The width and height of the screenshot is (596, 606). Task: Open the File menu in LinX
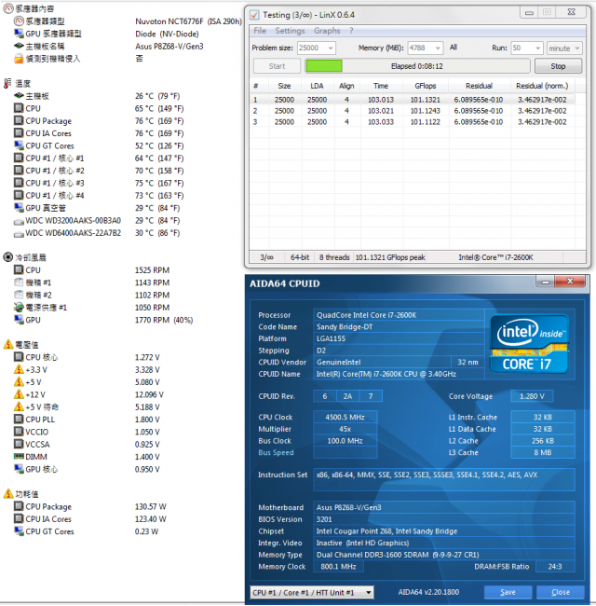click(x=260, y=31)
